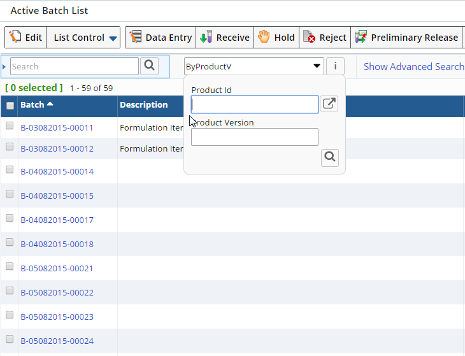Open batch B-05082015-00021 link
465x356 pixels.
coord(57,269)
